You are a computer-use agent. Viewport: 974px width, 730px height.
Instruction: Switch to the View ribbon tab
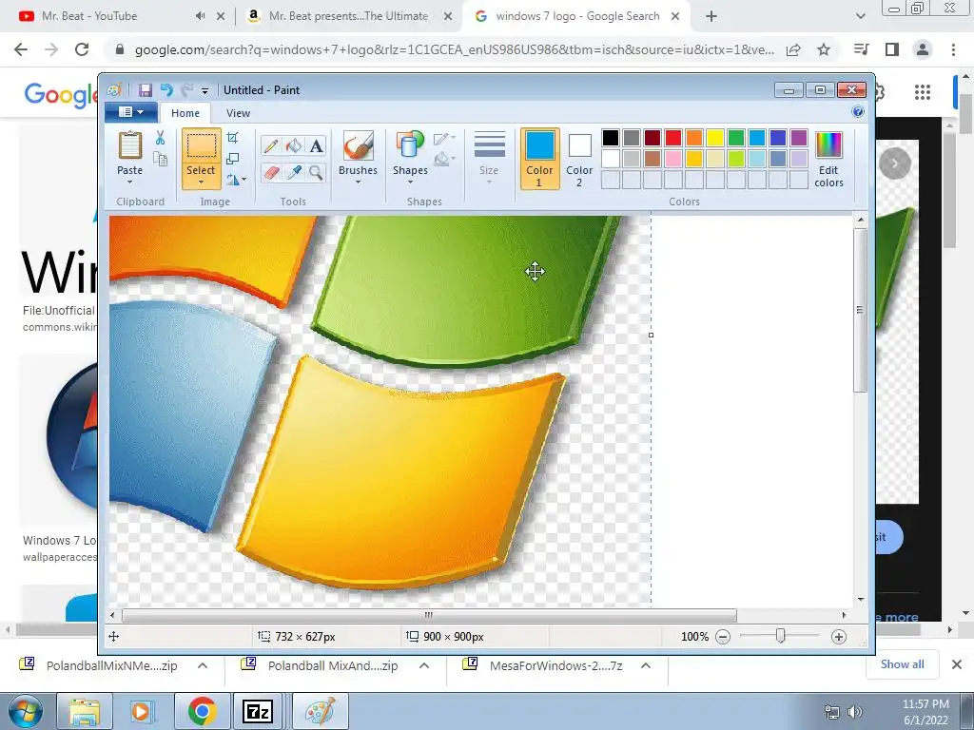click(x=238, y=113)
